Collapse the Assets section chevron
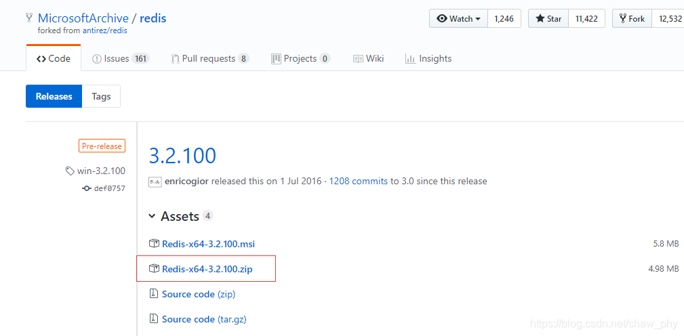 (152, 215)
